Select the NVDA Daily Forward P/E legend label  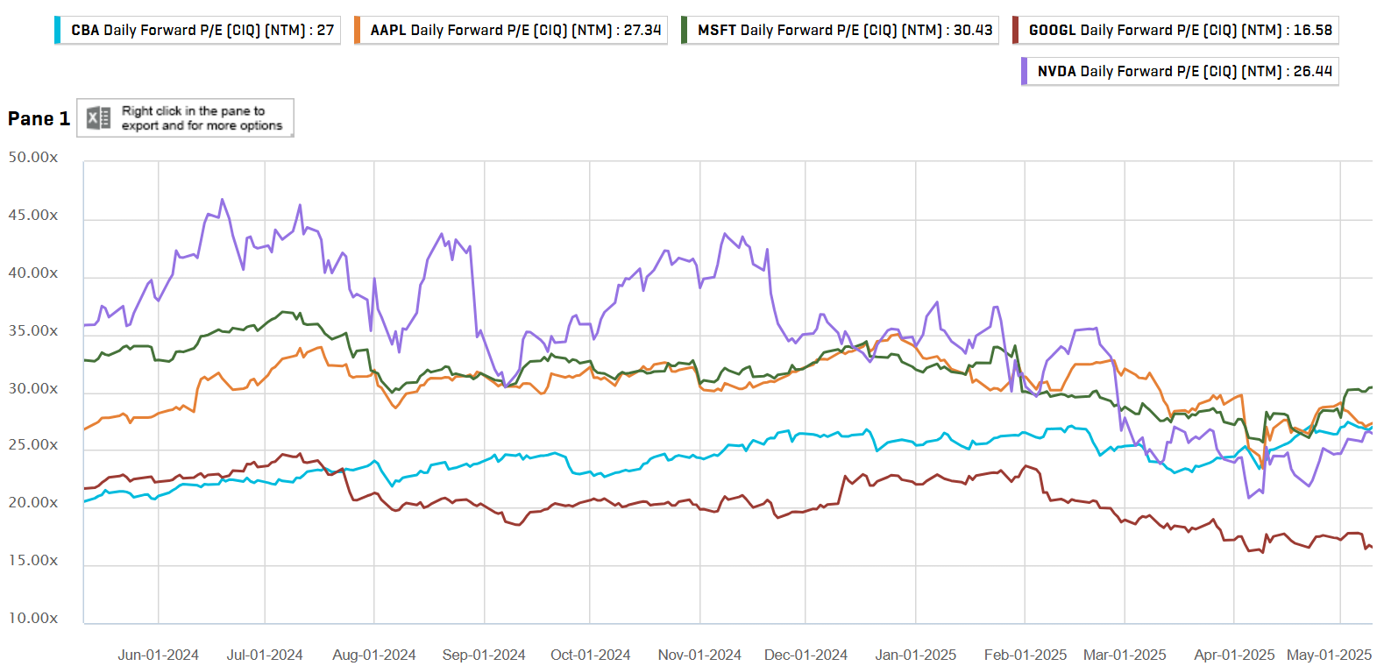[1184, 71]
